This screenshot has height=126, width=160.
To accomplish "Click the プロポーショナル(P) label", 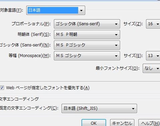I will (x=31, y=24).
